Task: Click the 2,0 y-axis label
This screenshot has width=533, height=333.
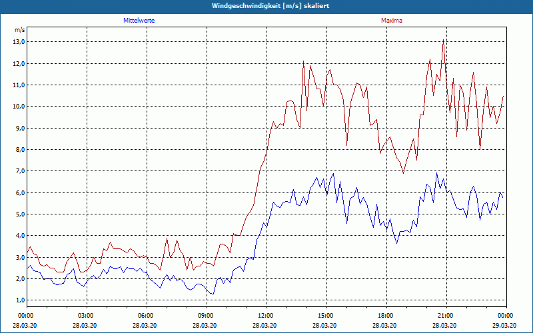Action: pyautogui.click(x=21, y=278)
